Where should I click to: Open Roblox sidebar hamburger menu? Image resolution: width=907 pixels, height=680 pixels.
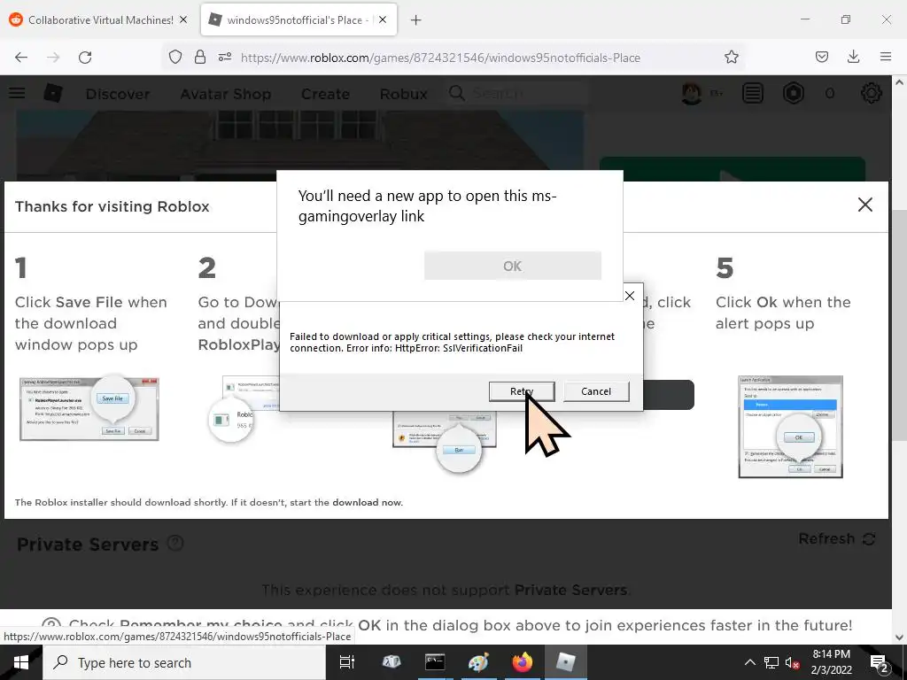pyautogui.click(x=17, y=93)
